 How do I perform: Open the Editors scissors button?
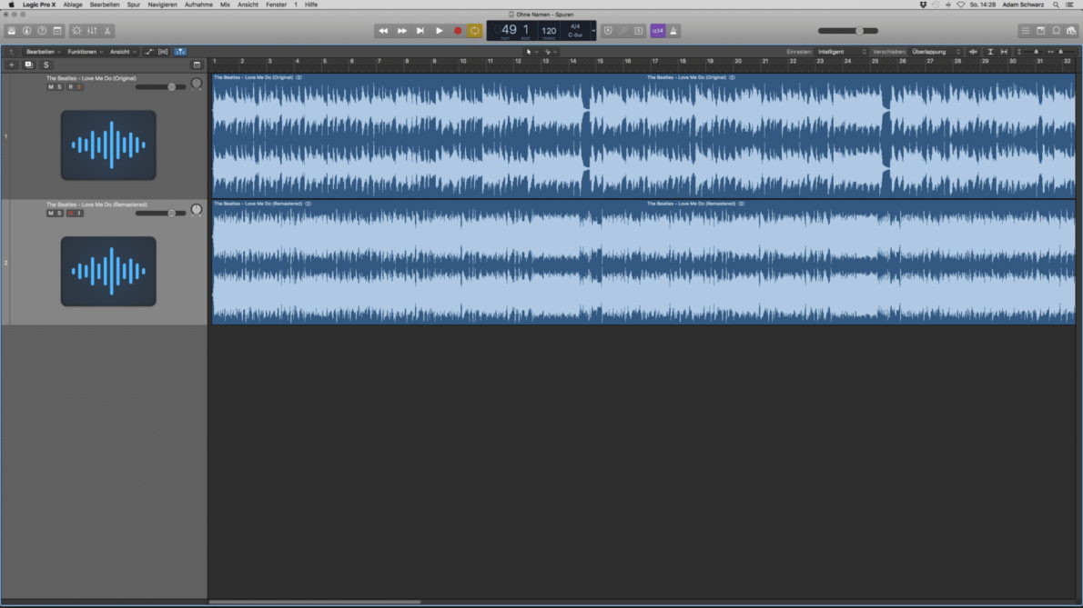(107, 31)
